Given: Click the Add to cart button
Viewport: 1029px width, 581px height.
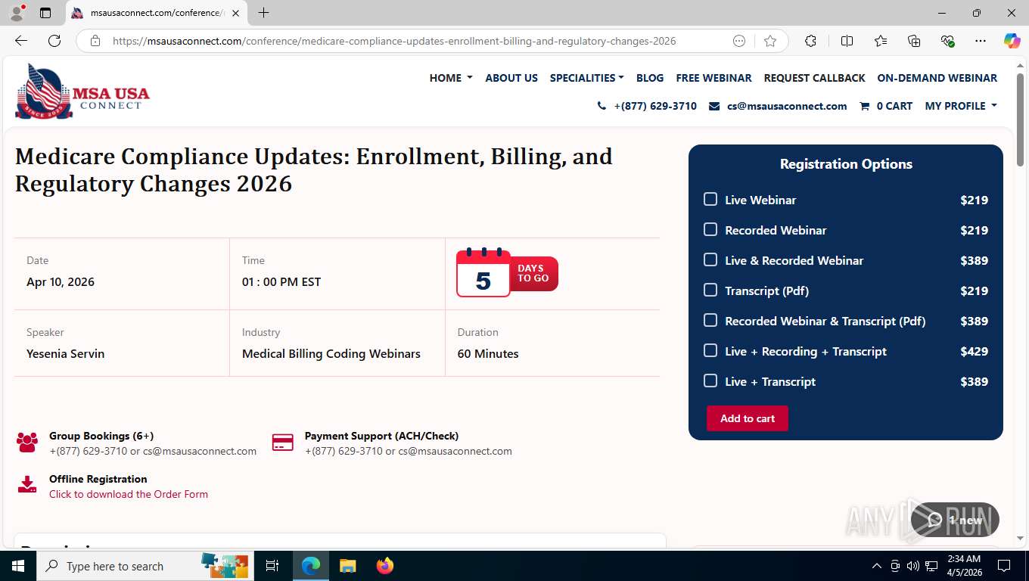Looking at the screenshot, I should point(748,418).
